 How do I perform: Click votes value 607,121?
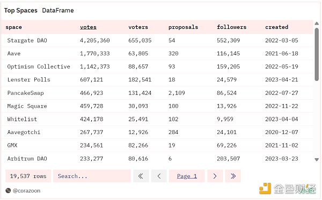tap(91, 79)
